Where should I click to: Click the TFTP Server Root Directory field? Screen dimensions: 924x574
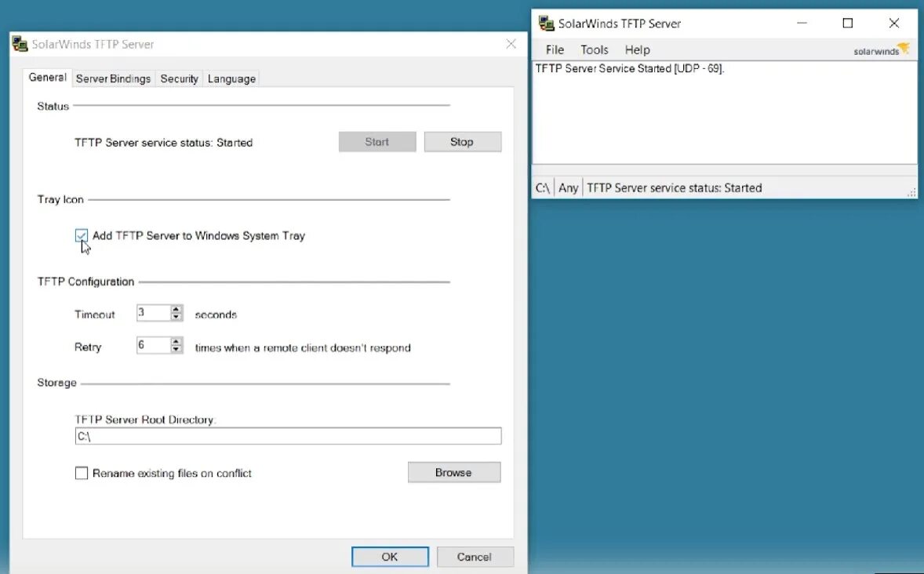point(288,436)
